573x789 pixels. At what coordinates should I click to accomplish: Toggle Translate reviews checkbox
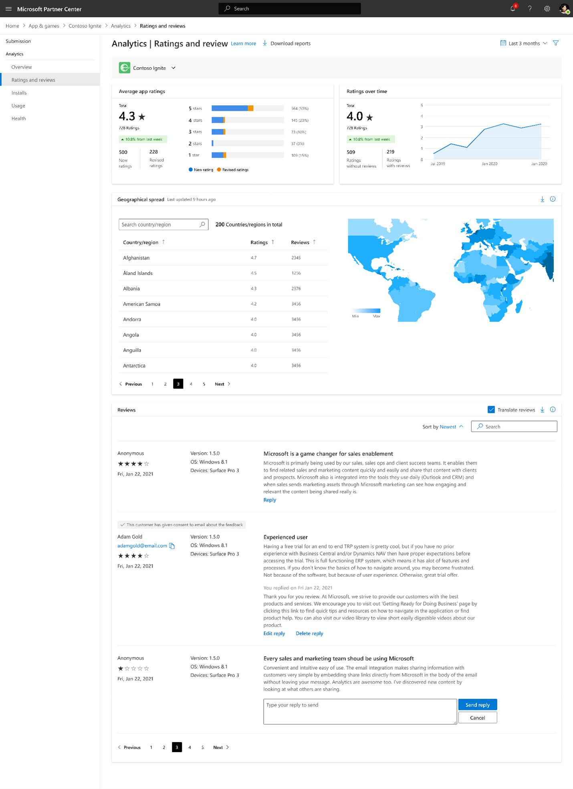pyautogui.click(x=491, y=410)
